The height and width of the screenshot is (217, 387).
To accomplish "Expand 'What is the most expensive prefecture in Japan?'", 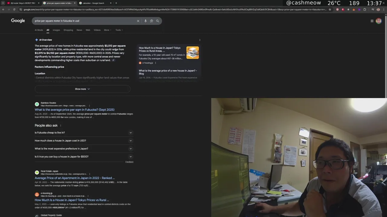I will tap(84, 149).
